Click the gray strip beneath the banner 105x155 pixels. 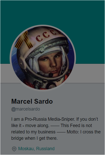tap(90, 73)
